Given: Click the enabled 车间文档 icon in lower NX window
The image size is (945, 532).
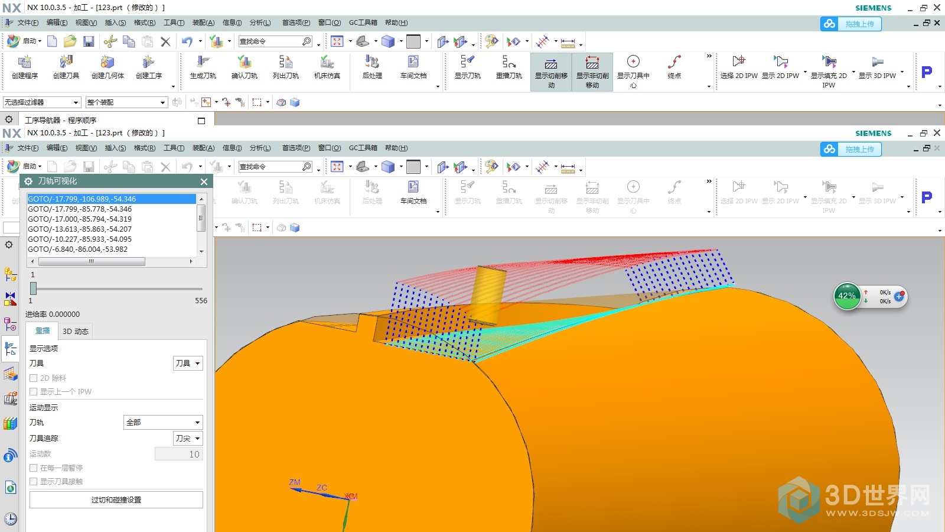Looking at the screenshot, I should click(413, 192).
